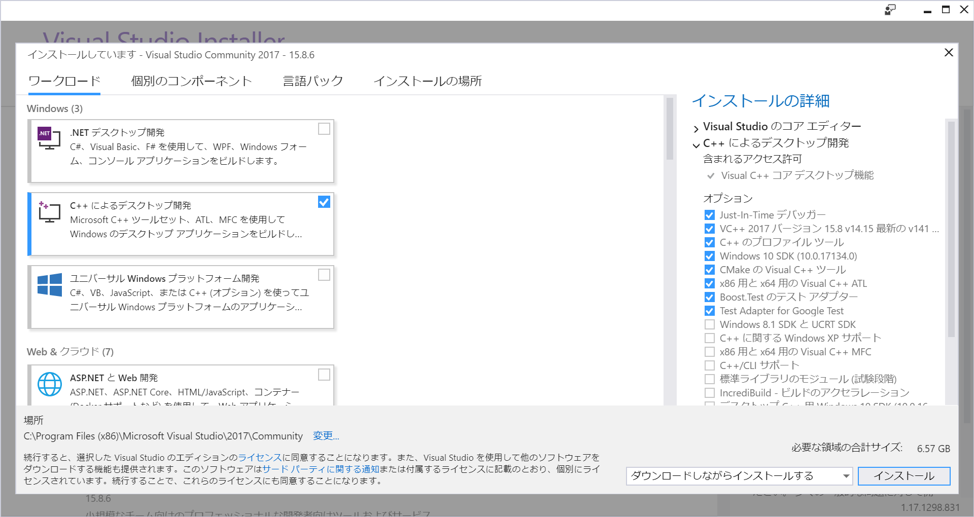Click installer version 1.17.1298.831 in background window
974x517 pixels.
coord(930,507)
